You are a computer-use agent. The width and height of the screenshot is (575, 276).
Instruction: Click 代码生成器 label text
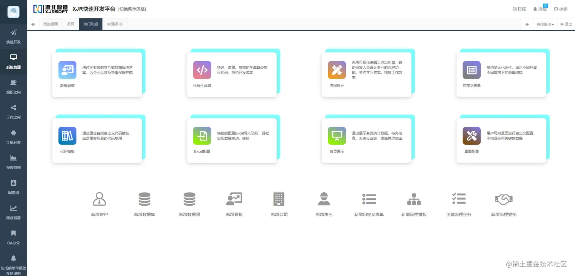tap(202, 86)
